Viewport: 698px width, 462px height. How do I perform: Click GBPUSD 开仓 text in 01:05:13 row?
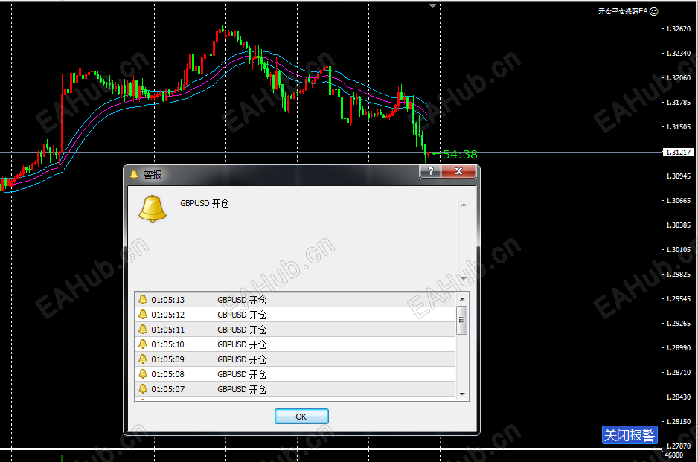(x=242, y=300)
